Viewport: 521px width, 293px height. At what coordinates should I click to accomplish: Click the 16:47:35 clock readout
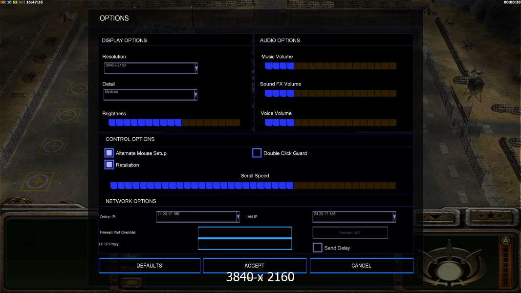pyautogui.click(x=34, y=2)
